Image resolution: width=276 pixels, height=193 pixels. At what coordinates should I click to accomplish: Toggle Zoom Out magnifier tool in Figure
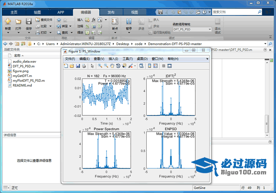tap(106, 66)
